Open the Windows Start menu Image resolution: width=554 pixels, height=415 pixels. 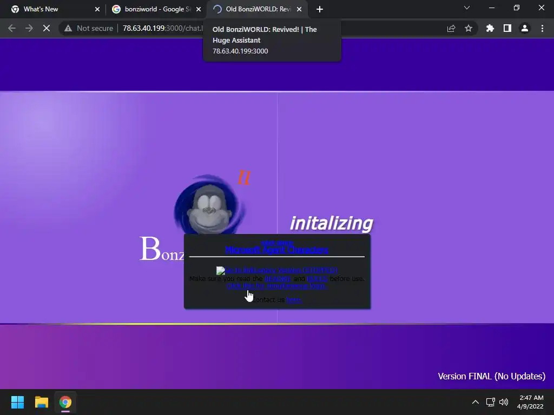17,402
